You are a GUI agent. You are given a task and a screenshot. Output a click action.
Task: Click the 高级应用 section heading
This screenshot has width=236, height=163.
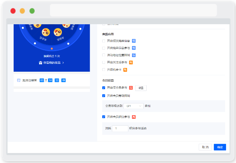point(108,34)
